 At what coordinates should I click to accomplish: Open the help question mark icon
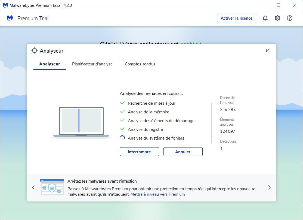pos(289,18)
